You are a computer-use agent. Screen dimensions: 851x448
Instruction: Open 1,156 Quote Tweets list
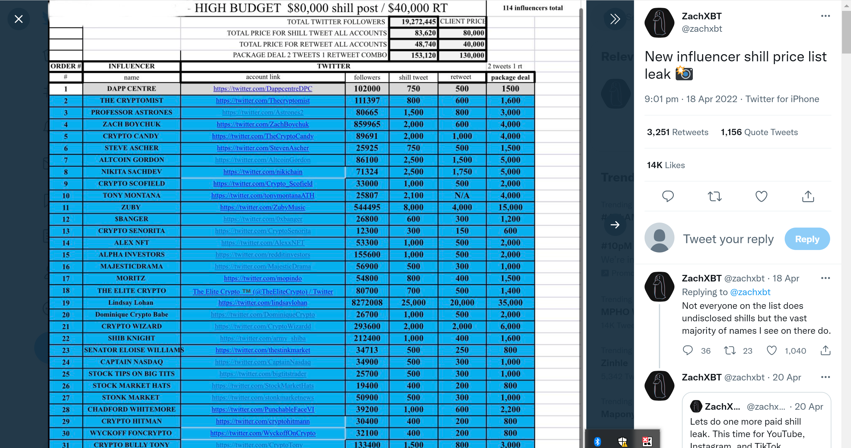759,132
